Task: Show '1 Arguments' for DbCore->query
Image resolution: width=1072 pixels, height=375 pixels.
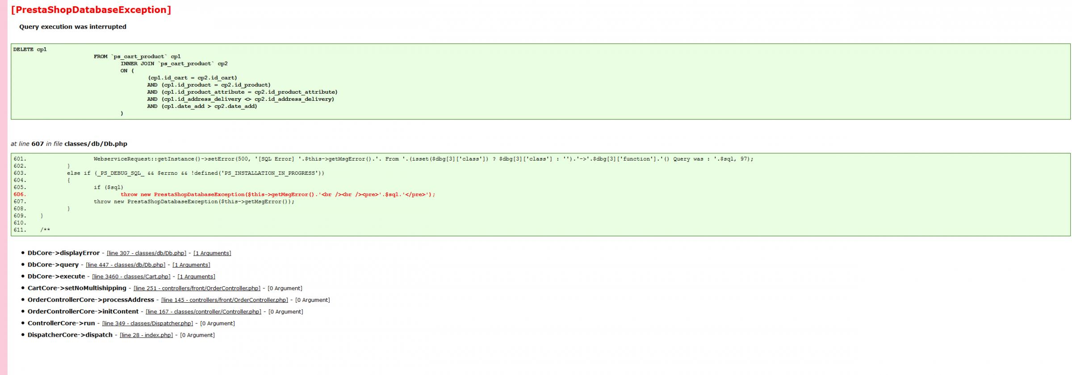Action: pyautogui.click(x=191, y=265)
